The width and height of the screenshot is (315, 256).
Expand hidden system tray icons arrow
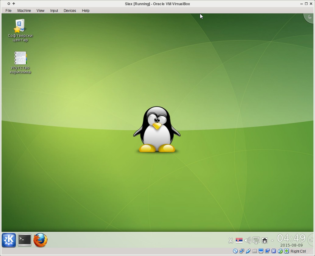[272, 240]
